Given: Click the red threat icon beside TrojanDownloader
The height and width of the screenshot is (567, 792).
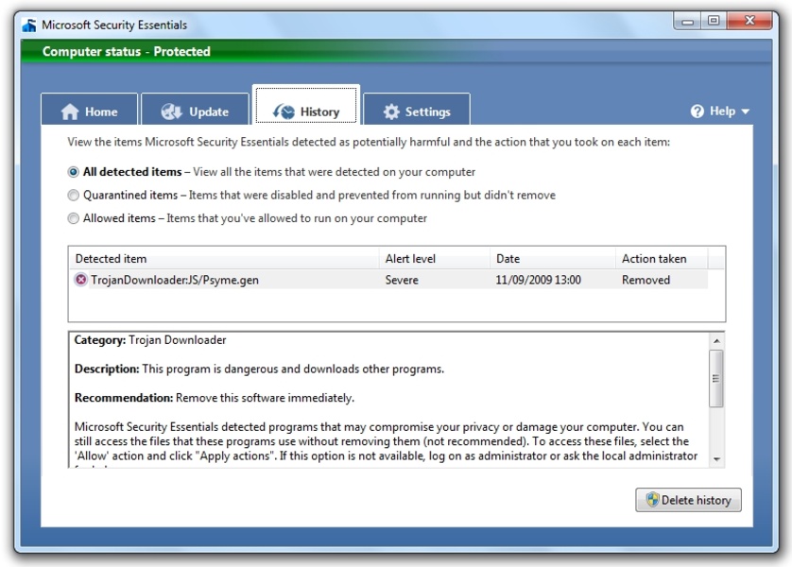Looking at the screenshot, I should [x=81, y=280].
